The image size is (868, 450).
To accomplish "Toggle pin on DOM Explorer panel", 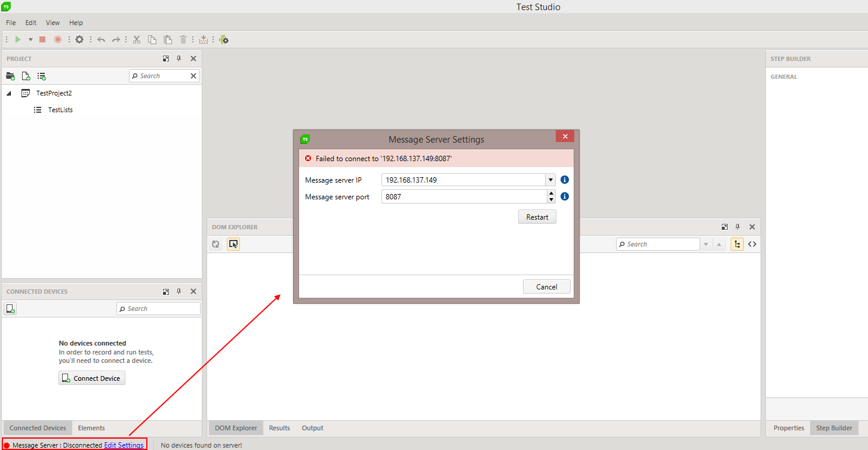I will (737, 227).
